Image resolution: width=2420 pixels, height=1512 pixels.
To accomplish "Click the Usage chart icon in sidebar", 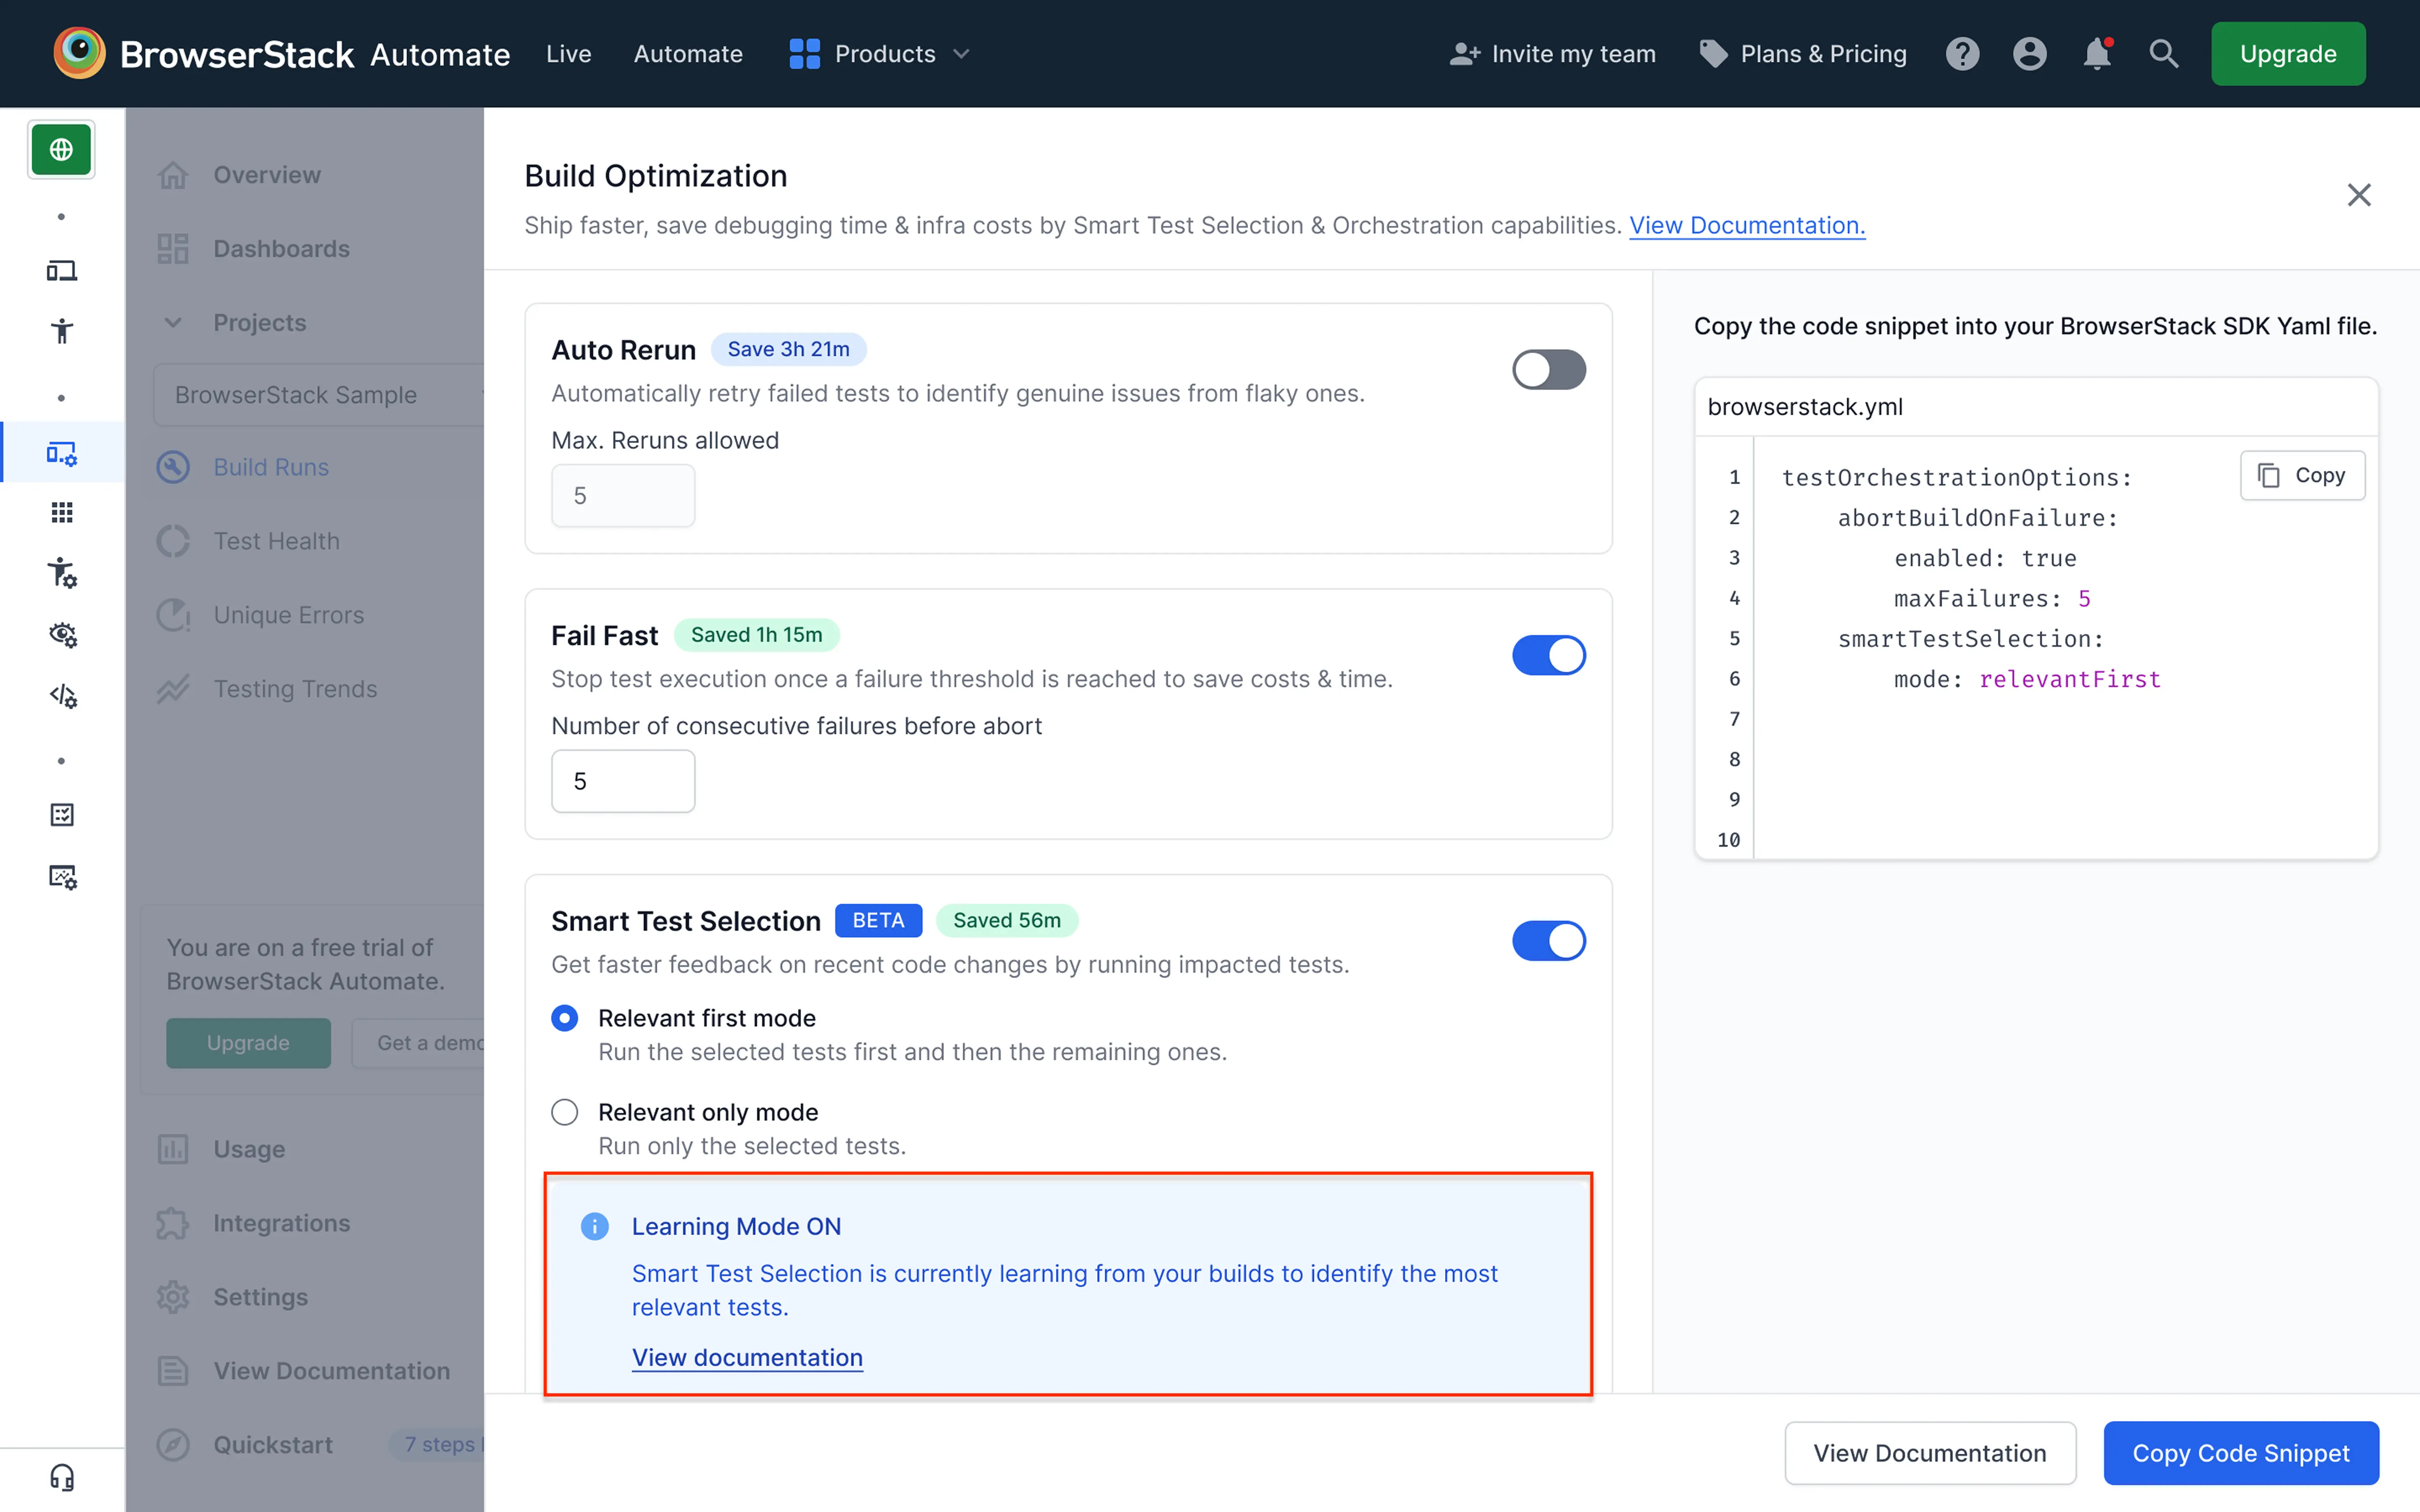I will [x=173, y=1149].
